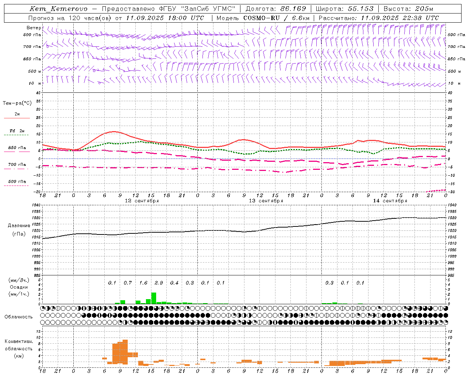467x374 pixels.
Task: Click the 700 гПа legend entry in temperature panel
Action: 17,165
